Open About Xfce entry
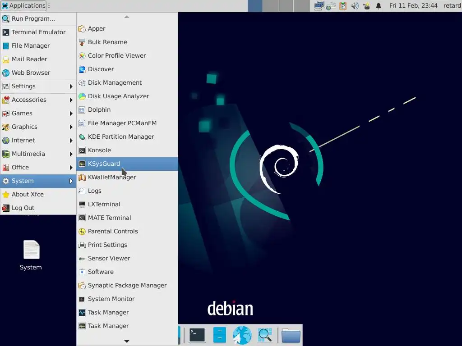 [38, 195]
